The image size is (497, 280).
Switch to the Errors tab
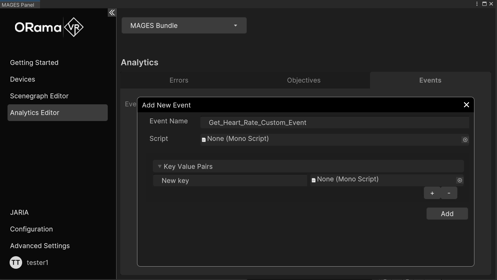[x=179, y=80]
